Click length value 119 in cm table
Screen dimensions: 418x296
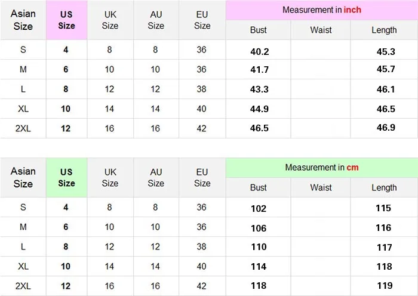(x=385, y=286)
